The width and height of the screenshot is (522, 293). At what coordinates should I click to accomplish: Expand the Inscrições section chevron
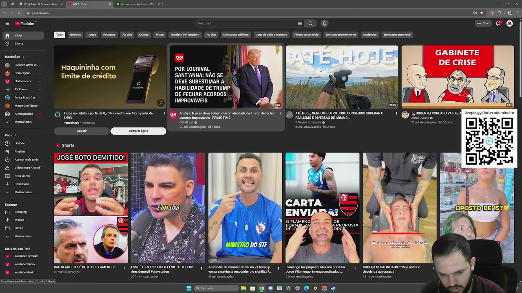(x=23, y=57)
